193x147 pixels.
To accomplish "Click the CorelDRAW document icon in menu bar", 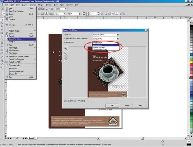I will 2,5.
